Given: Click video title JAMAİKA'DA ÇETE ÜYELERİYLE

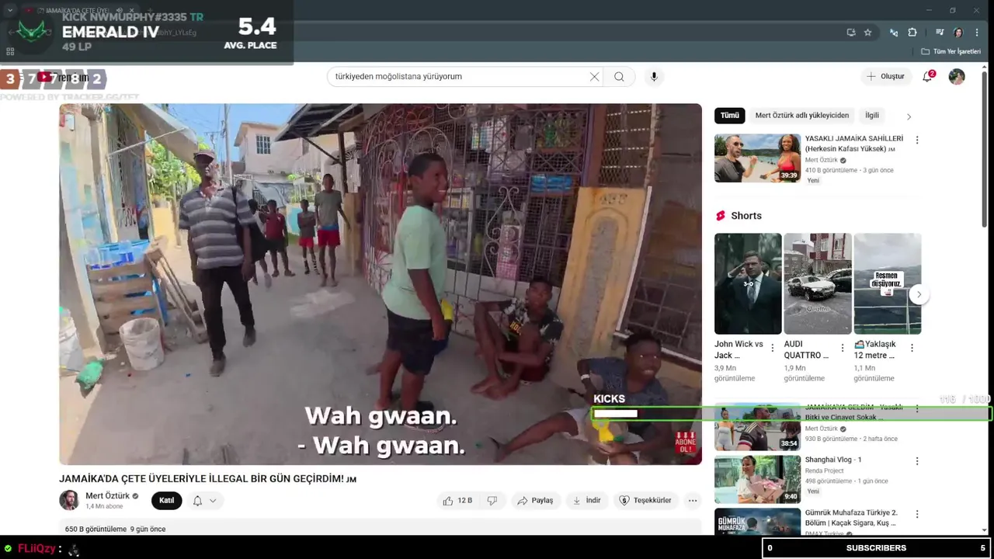Looking at the screenshot, I should 207,479.
